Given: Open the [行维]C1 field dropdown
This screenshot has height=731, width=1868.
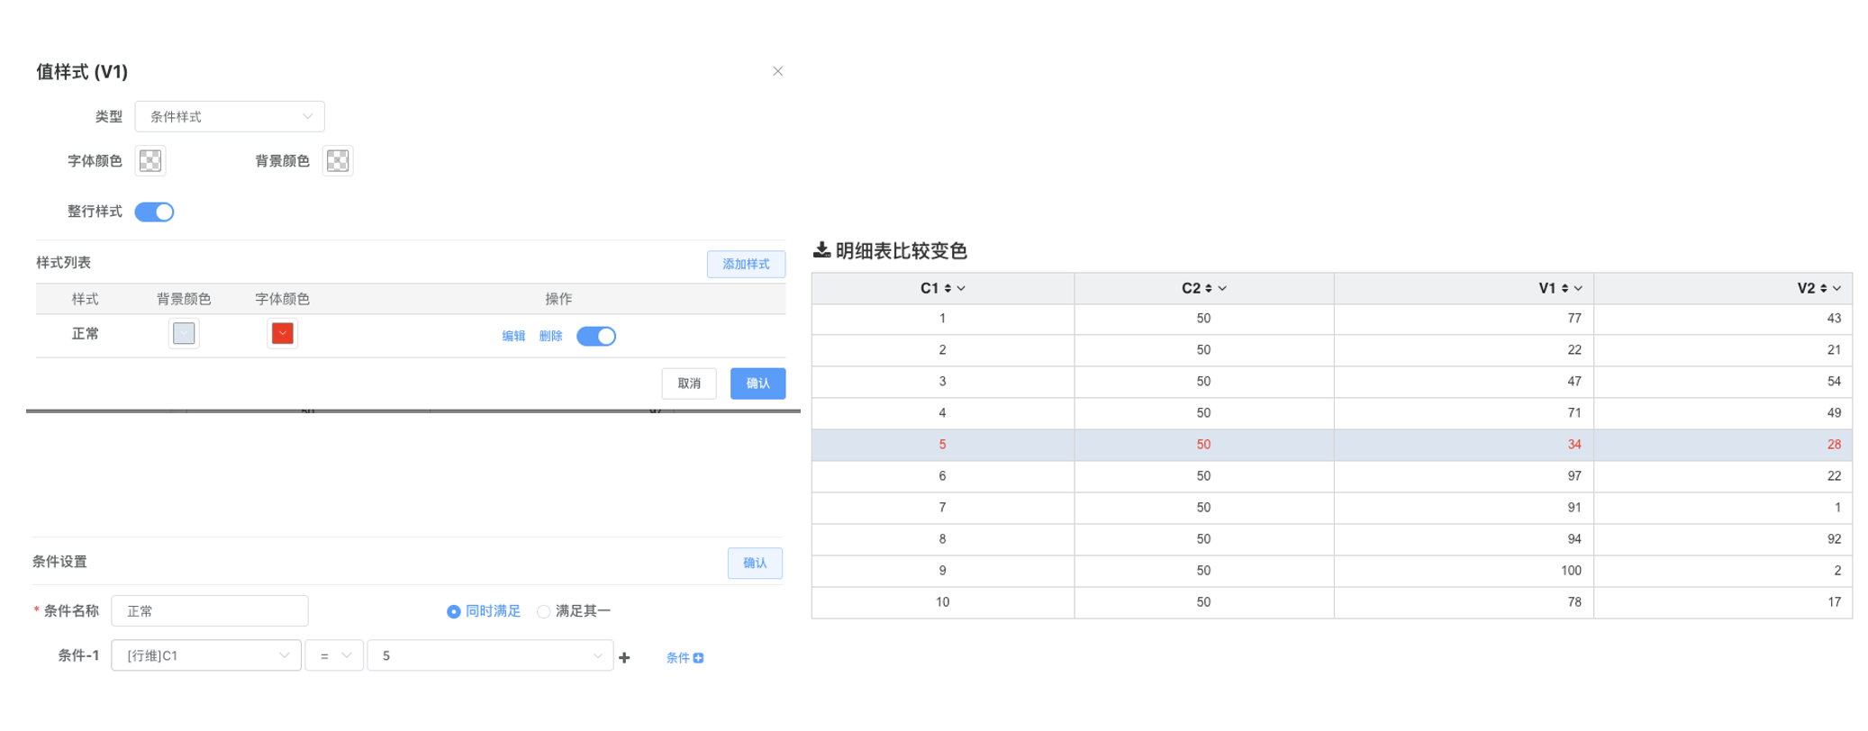Looking at the screenshot, I should pos(206,655).
